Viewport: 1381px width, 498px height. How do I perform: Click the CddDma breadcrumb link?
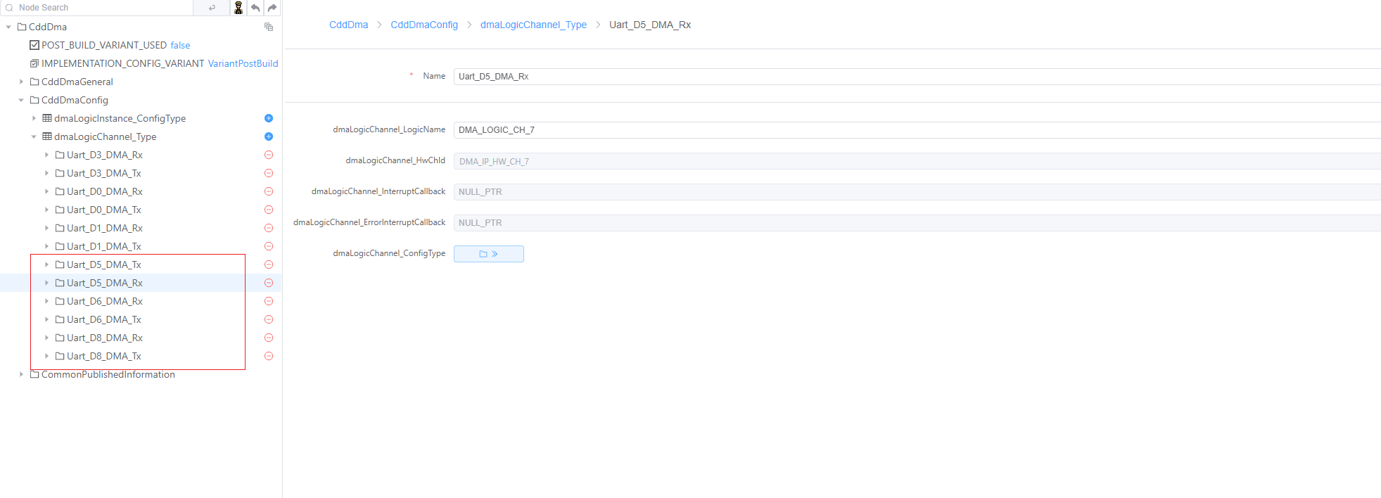[348, 25]
